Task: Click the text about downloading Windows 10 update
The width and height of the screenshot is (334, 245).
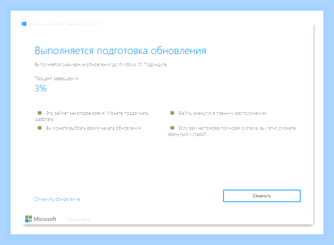Action: click(101, 64)
